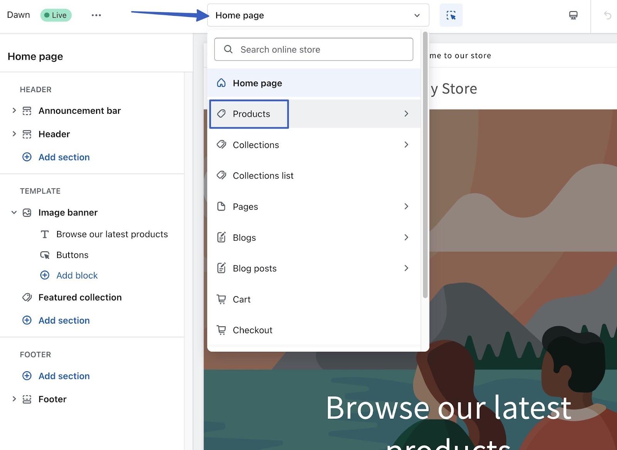617x450 pixels.
Task: Click Add section under Template
Action: [x=64, y=320]
